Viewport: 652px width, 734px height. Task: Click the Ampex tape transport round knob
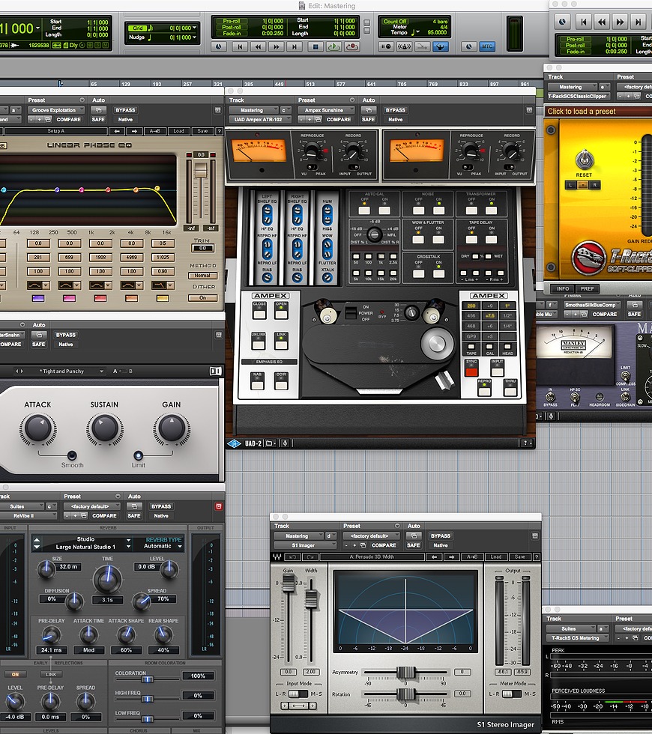(436, 343)
